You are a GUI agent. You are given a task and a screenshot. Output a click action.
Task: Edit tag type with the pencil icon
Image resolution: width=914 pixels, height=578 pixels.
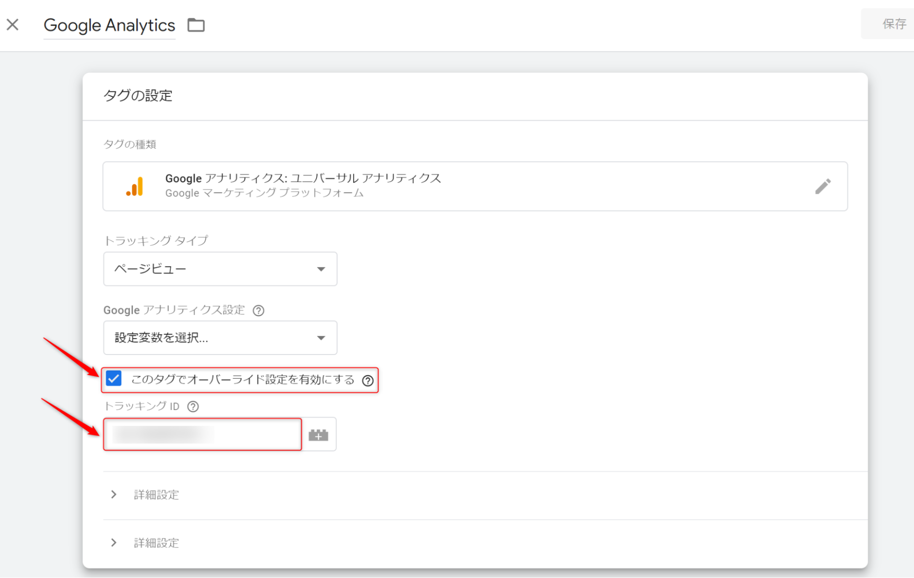(823, 186)
